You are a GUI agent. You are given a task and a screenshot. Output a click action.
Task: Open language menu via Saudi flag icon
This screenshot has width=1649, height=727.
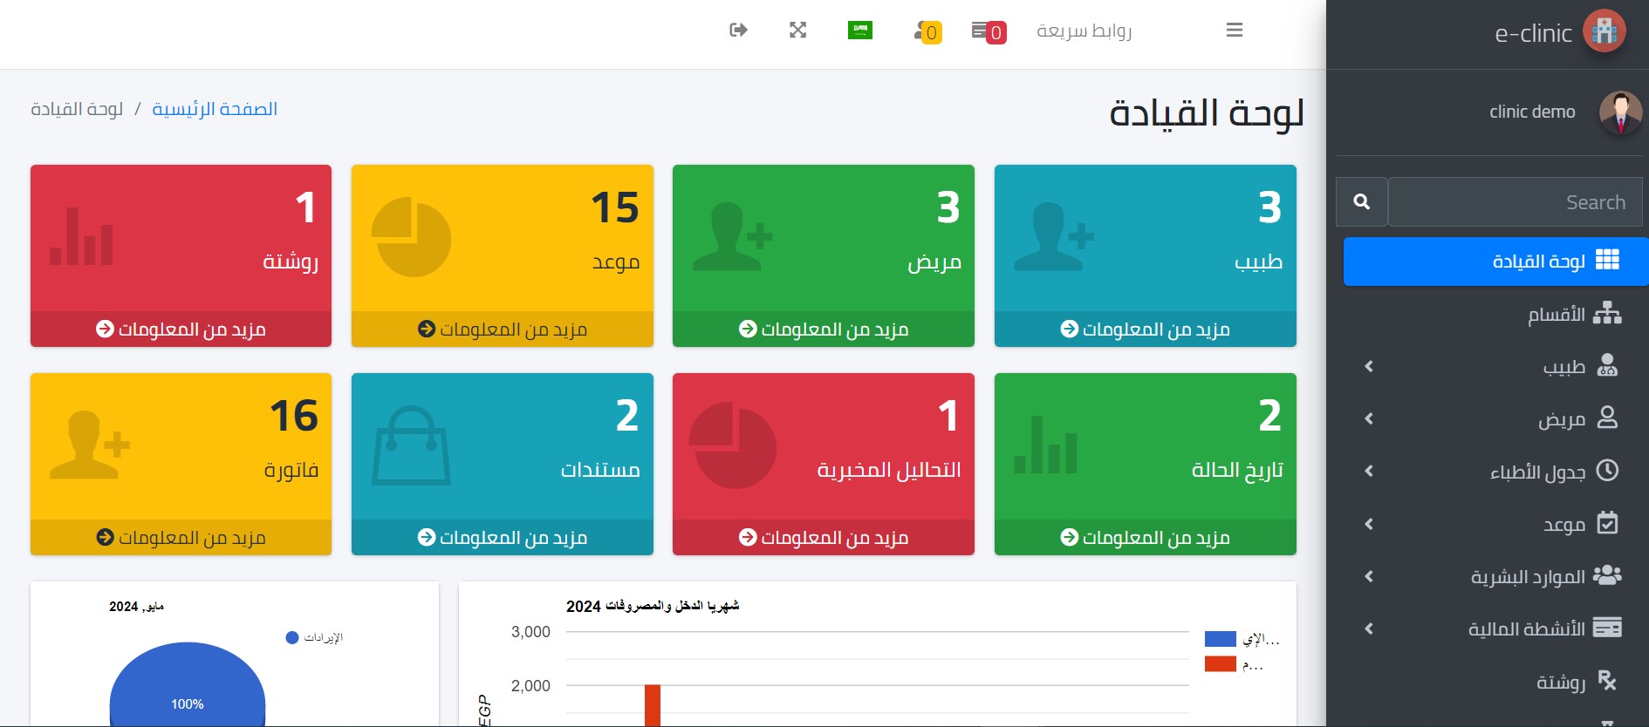coord(860,31)
